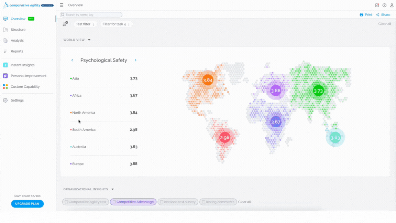Open the user profile icon

[x=392, y=5]
